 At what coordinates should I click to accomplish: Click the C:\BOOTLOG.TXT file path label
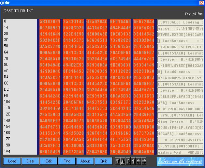pyautogui.click(x=18, y=11)
